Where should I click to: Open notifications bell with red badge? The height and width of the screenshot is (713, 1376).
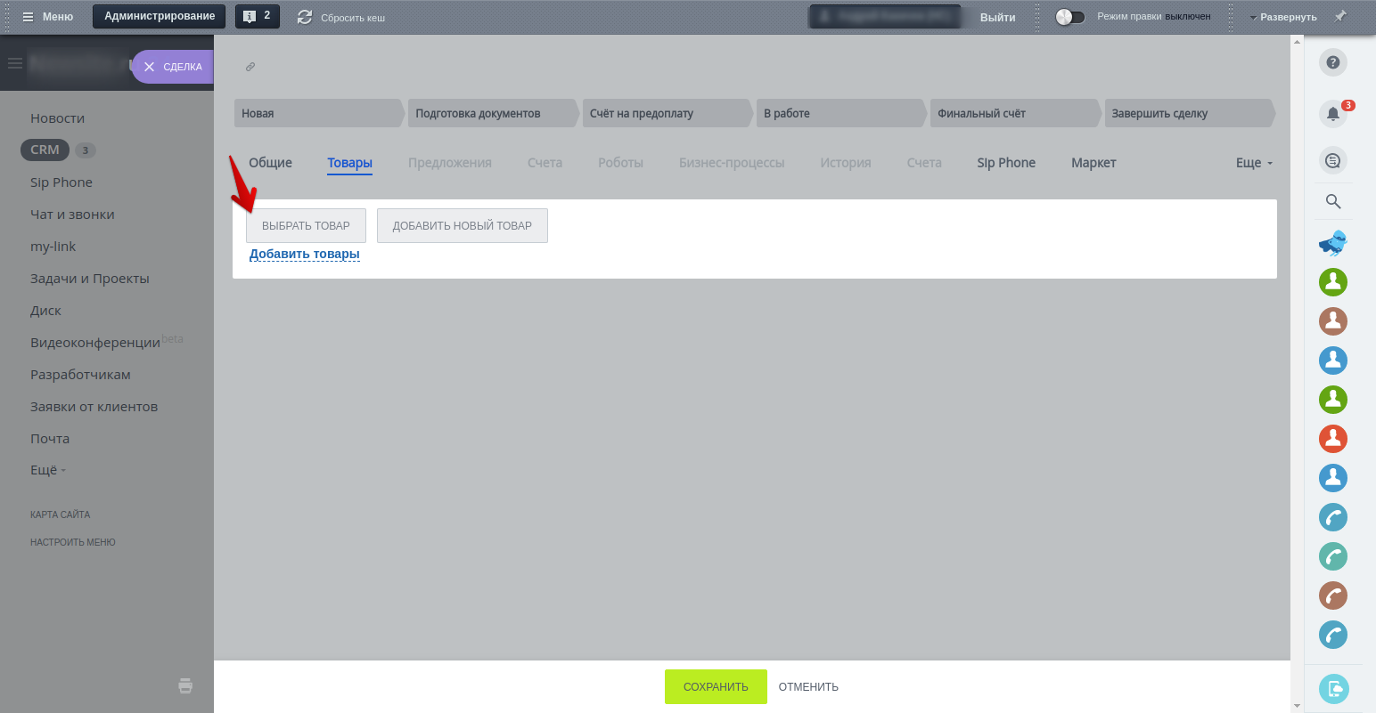pos(1333,114)
